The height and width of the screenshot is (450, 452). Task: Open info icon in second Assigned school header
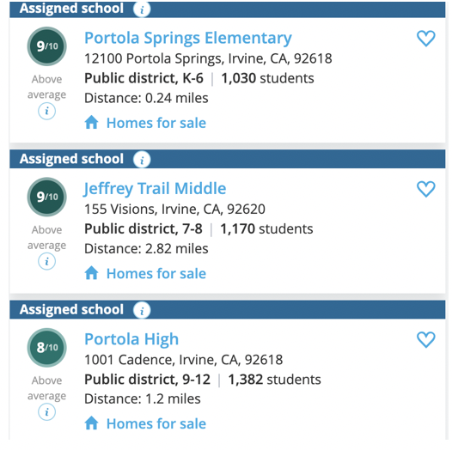(x=142, y=160)
